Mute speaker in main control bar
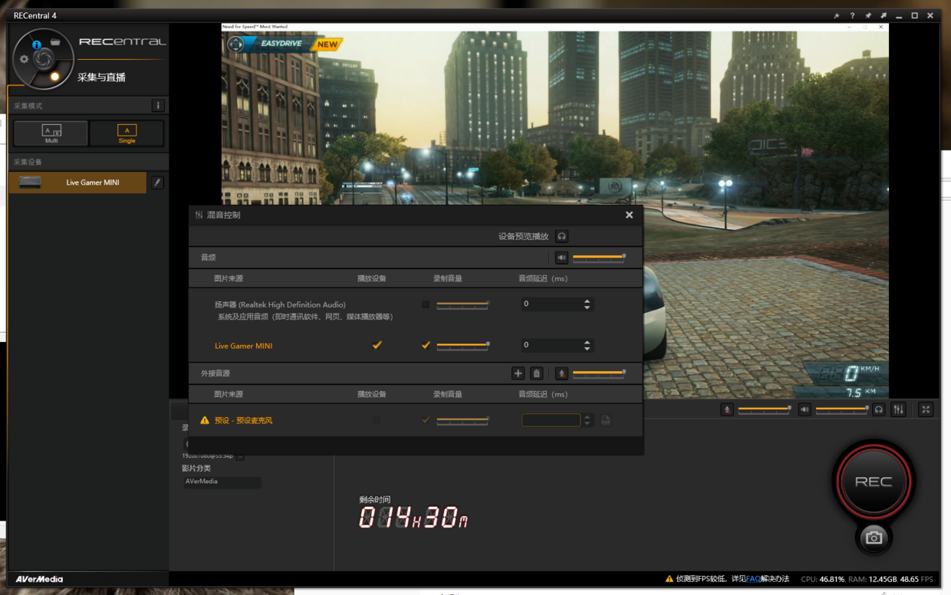 click(x=805, y=409)
